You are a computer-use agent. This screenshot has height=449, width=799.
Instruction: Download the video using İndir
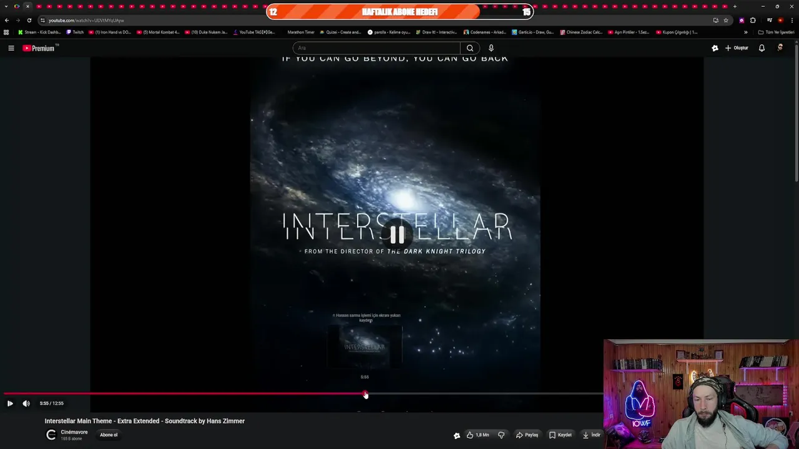(x=591, y=435)
